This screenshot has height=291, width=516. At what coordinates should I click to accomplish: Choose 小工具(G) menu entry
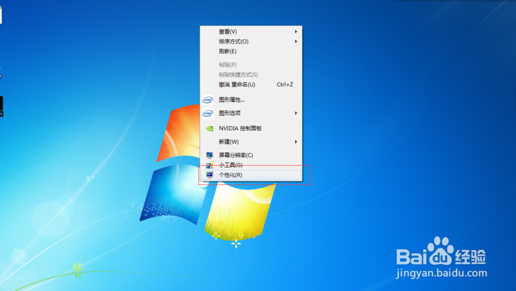coord(251,165)
